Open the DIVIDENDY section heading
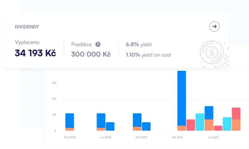Image resolution: width=249 pixels, height=149 pixels. pos(27,26)
